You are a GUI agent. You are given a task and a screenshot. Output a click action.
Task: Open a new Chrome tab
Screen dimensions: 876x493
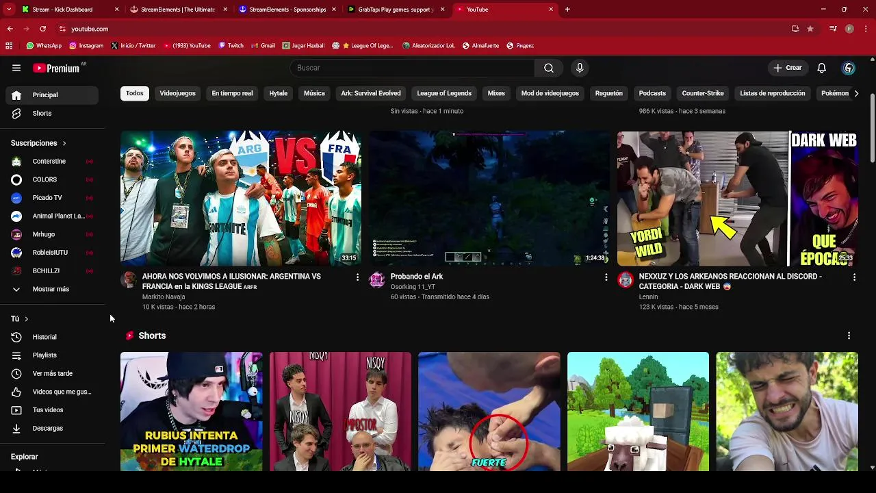pos(567,10)
